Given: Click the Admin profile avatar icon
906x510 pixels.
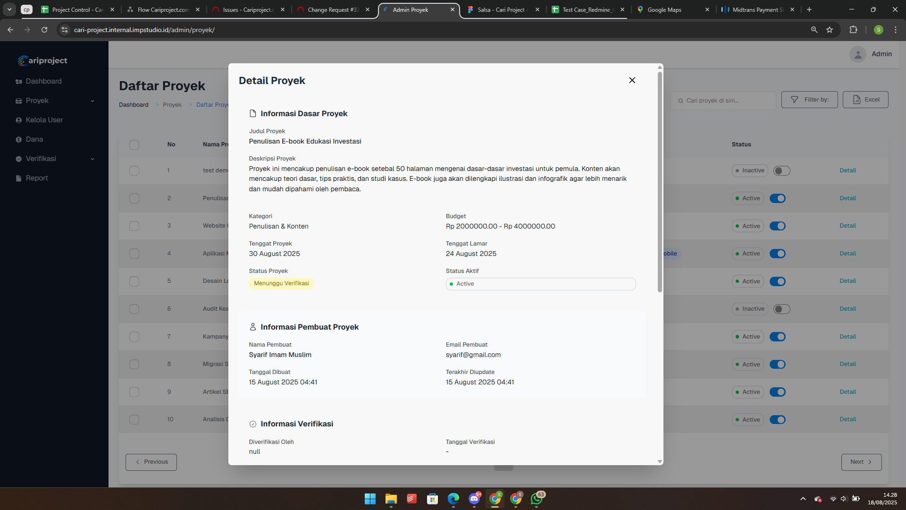Looking at the screenshot, I should (x=857, y=54).
